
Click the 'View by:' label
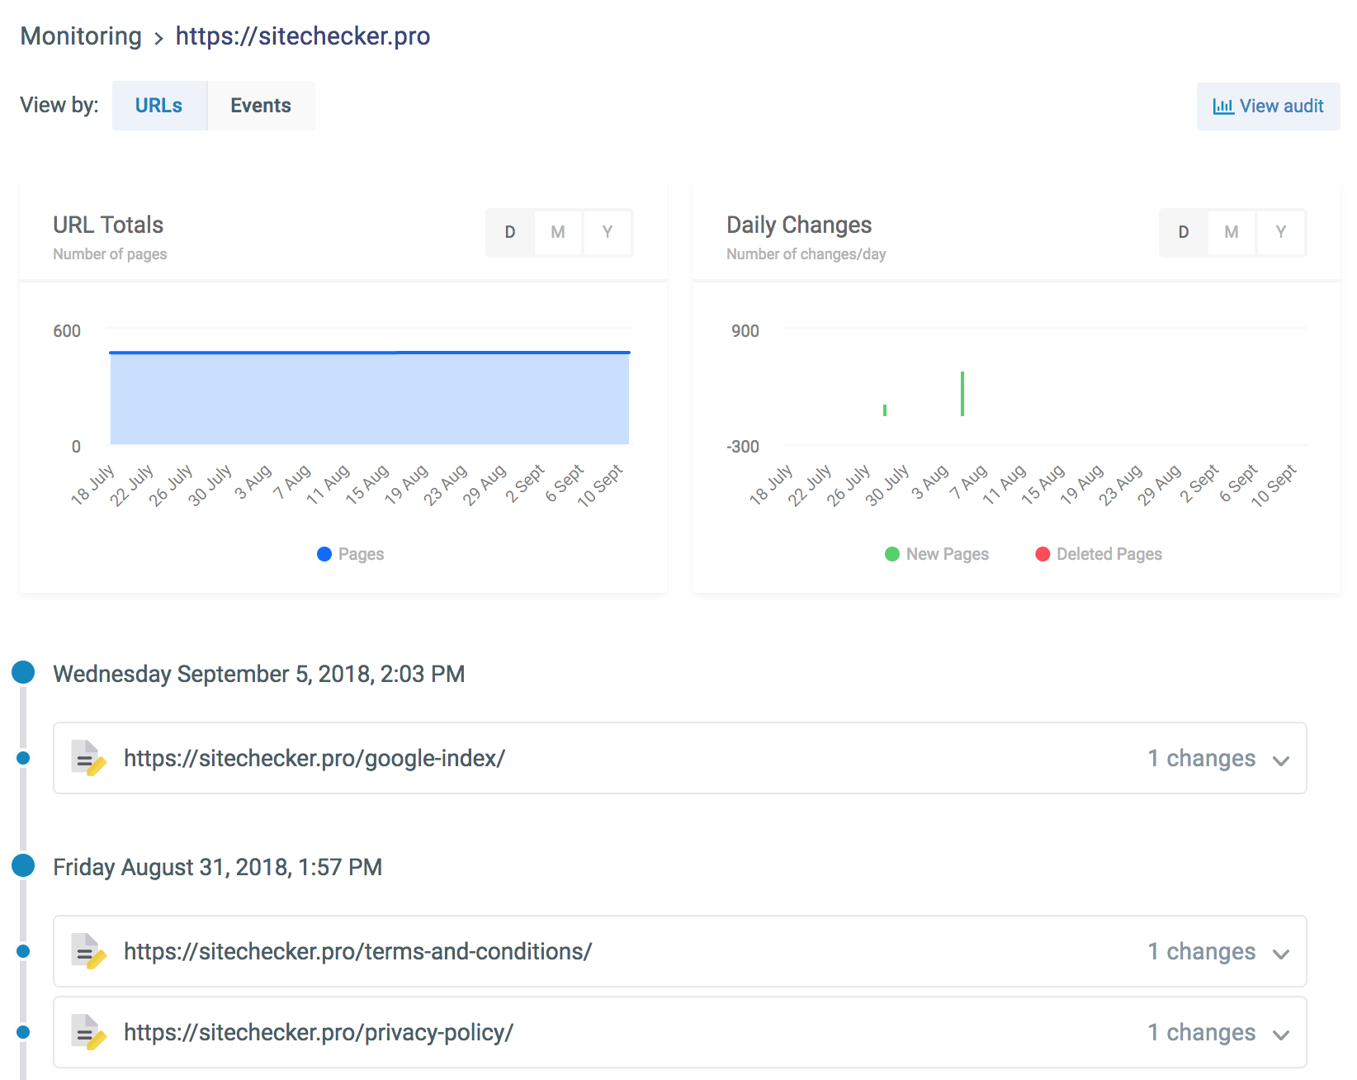click(59, 105)
